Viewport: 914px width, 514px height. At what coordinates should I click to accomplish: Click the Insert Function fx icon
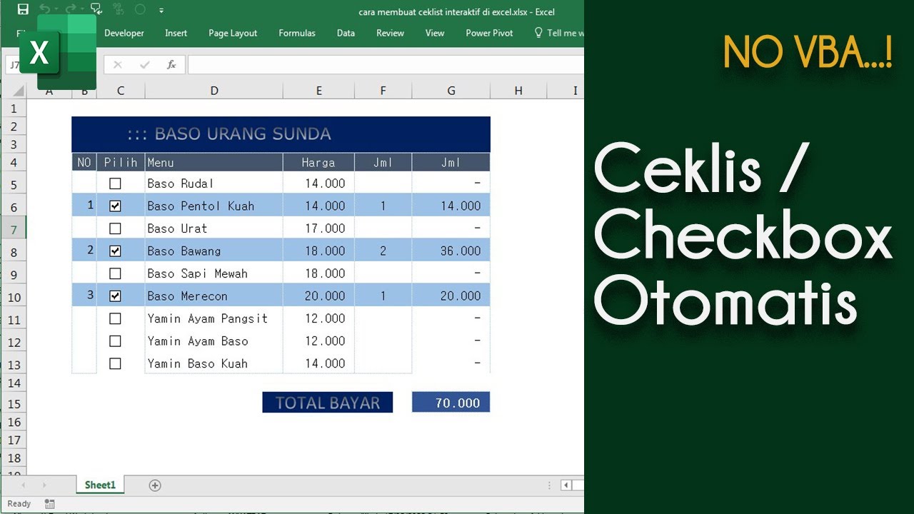click(x=171, y=65)
